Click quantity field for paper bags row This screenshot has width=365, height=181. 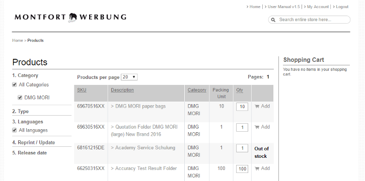tap(242, 107)
